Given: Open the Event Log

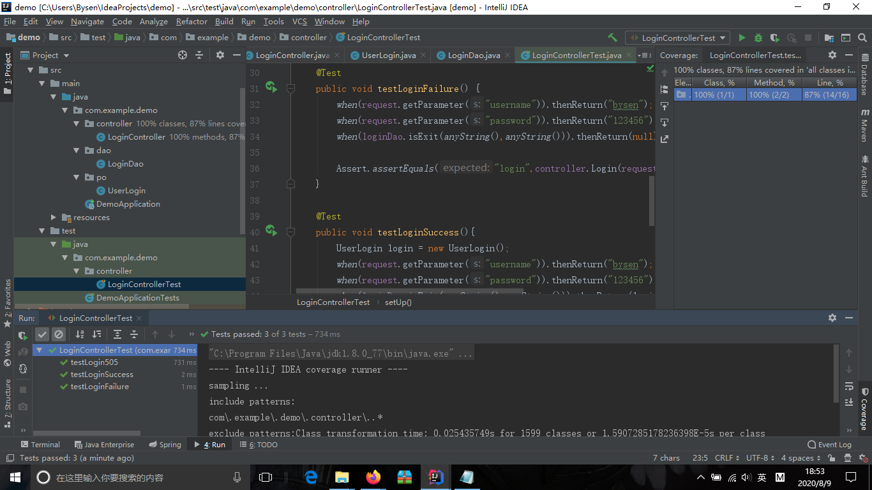Looking at the screenshot, I should tap(829, 444).
